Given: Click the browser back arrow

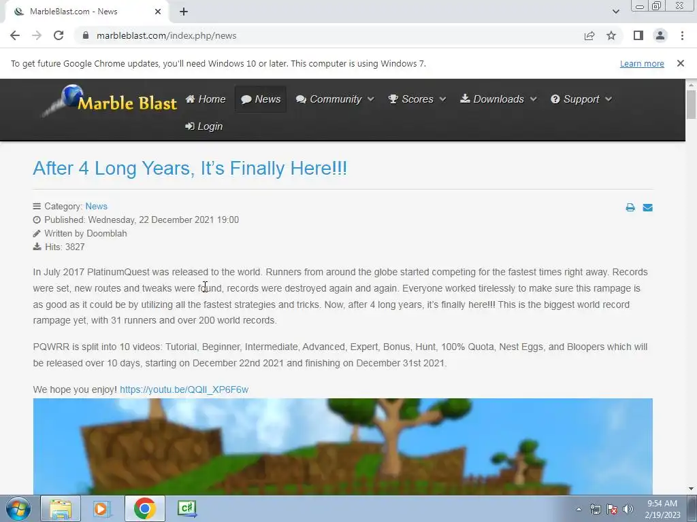Looking at the screenshot, I should pos(15,35).
